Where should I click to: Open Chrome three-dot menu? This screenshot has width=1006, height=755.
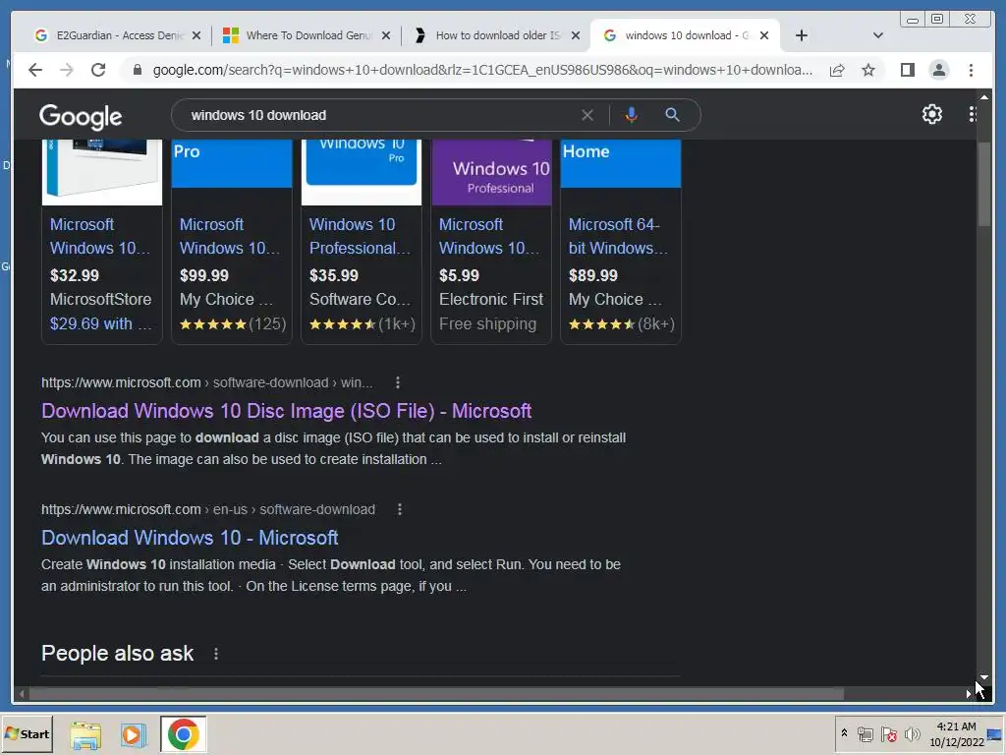pos(972,70)
